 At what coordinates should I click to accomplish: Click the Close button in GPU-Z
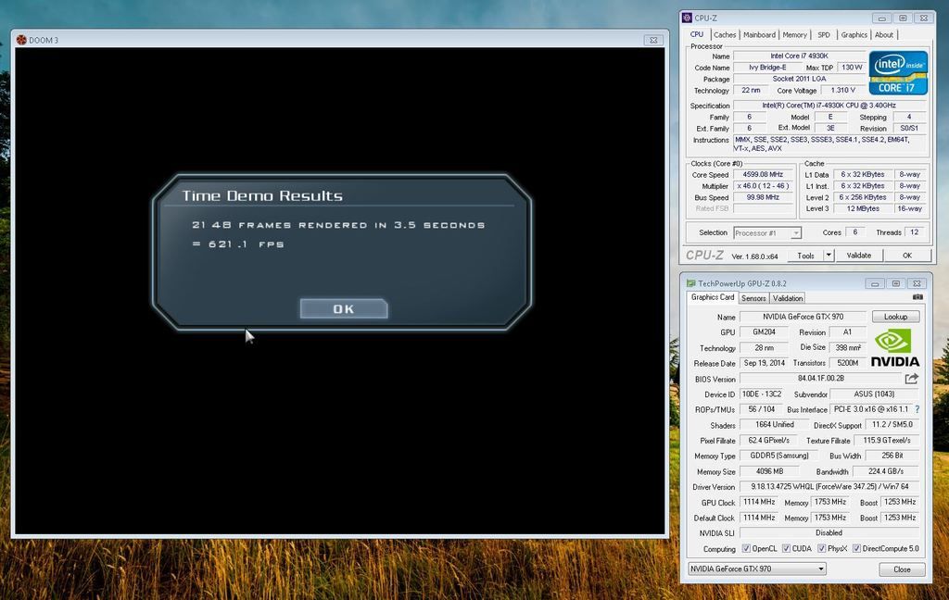click(x=902, y=569)
